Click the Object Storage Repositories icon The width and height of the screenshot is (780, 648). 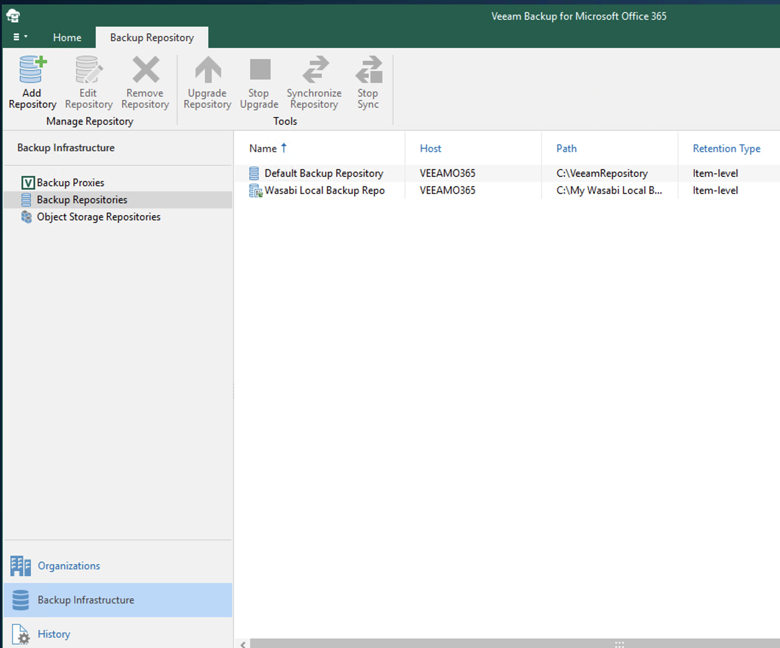pyautogui.click(x=26, y=217)
